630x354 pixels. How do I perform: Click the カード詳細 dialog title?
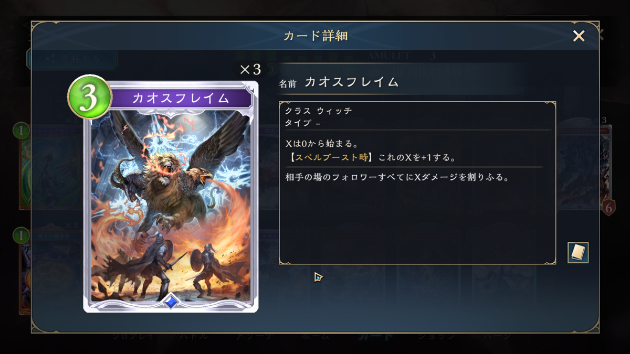pyautogui.click(x=316, y=36)
